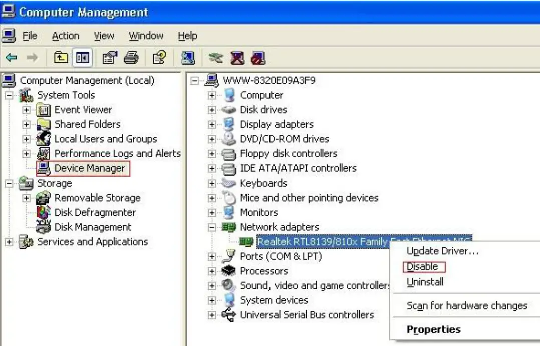Select the Realtek RTL8139/810x adapter entry
This screenshot has width=540, height=346.
tap(364, 242)
